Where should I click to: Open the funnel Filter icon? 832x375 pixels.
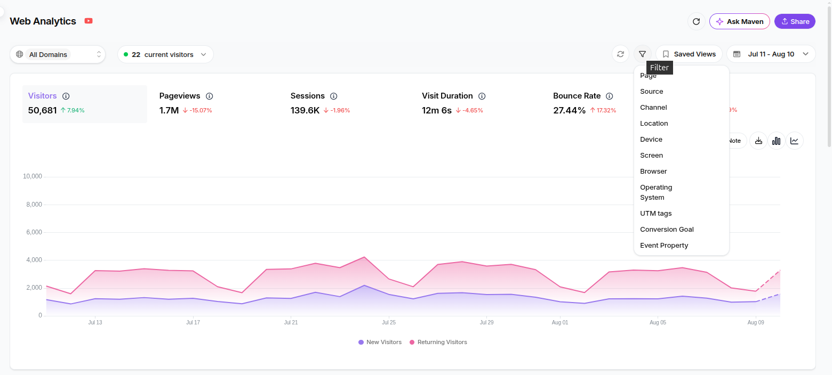643,54
